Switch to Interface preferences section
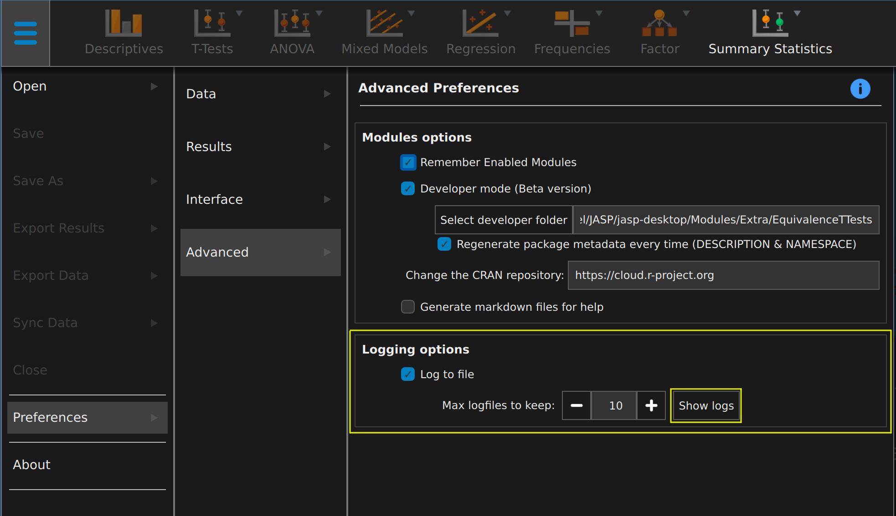This screenshot has height=516, width=896. (x=260, y=199)
